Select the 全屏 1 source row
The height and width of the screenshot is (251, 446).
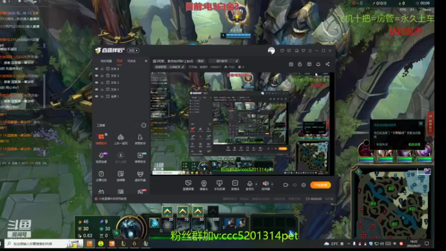[121, 96]
